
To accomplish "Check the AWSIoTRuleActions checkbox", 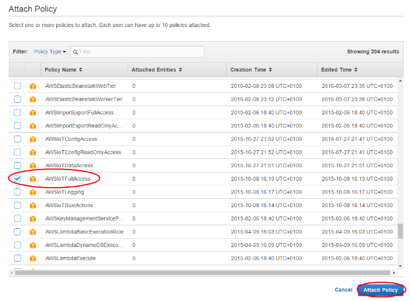I will pyautogui.click(x=18, y=205).
